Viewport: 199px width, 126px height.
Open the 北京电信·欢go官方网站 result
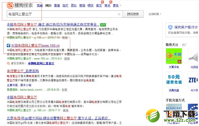pos(59,118)
